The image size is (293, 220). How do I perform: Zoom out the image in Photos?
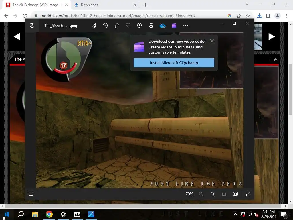point(201,194)
